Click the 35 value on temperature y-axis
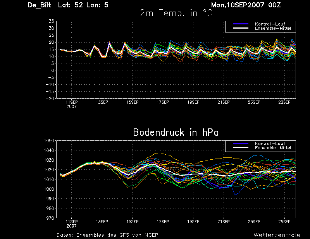This screenshot has height=239, width=310. (51, 21)
